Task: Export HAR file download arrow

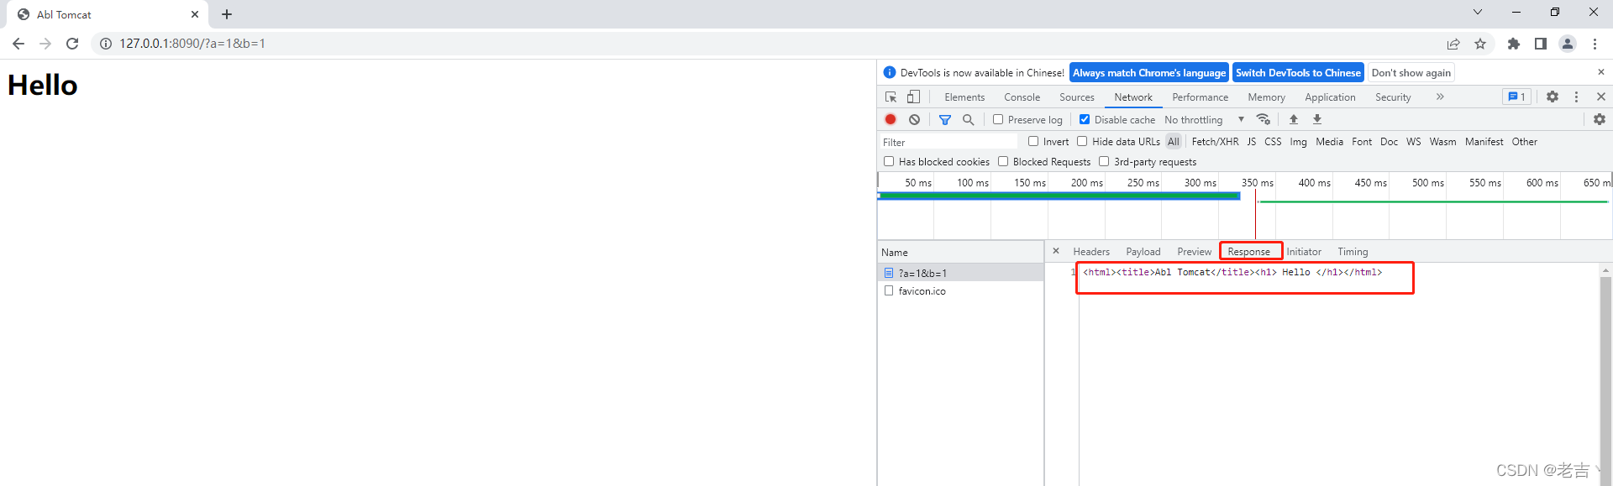Action: (1317, 119)
